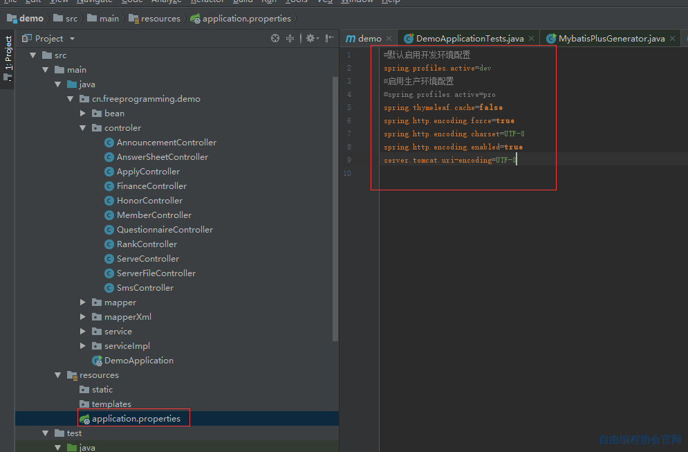Expand the mapper package
688x452 pixels.
82,302
